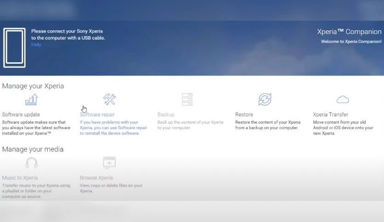Select the Music to Xperia headphones icon
Screen dimensions: 384x222
32,163
